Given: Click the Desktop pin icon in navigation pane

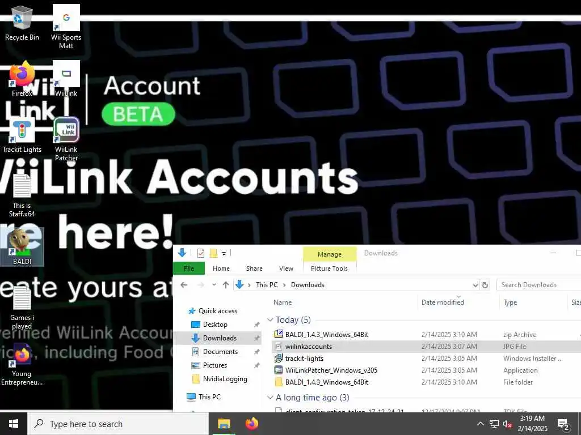Looking at the screenshot, I should tap(256, 325).
